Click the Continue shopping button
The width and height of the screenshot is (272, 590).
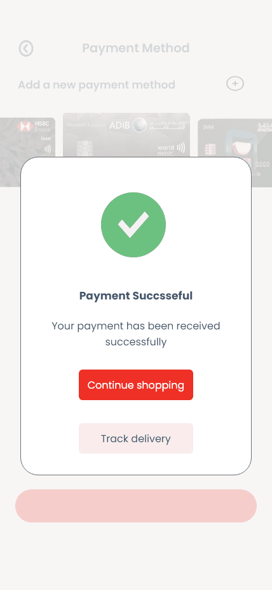click(x=136, y=385)
